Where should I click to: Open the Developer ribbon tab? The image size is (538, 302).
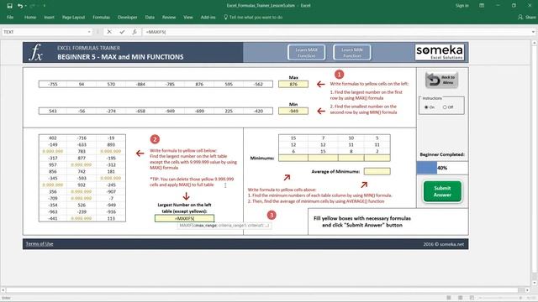(127, 17)
